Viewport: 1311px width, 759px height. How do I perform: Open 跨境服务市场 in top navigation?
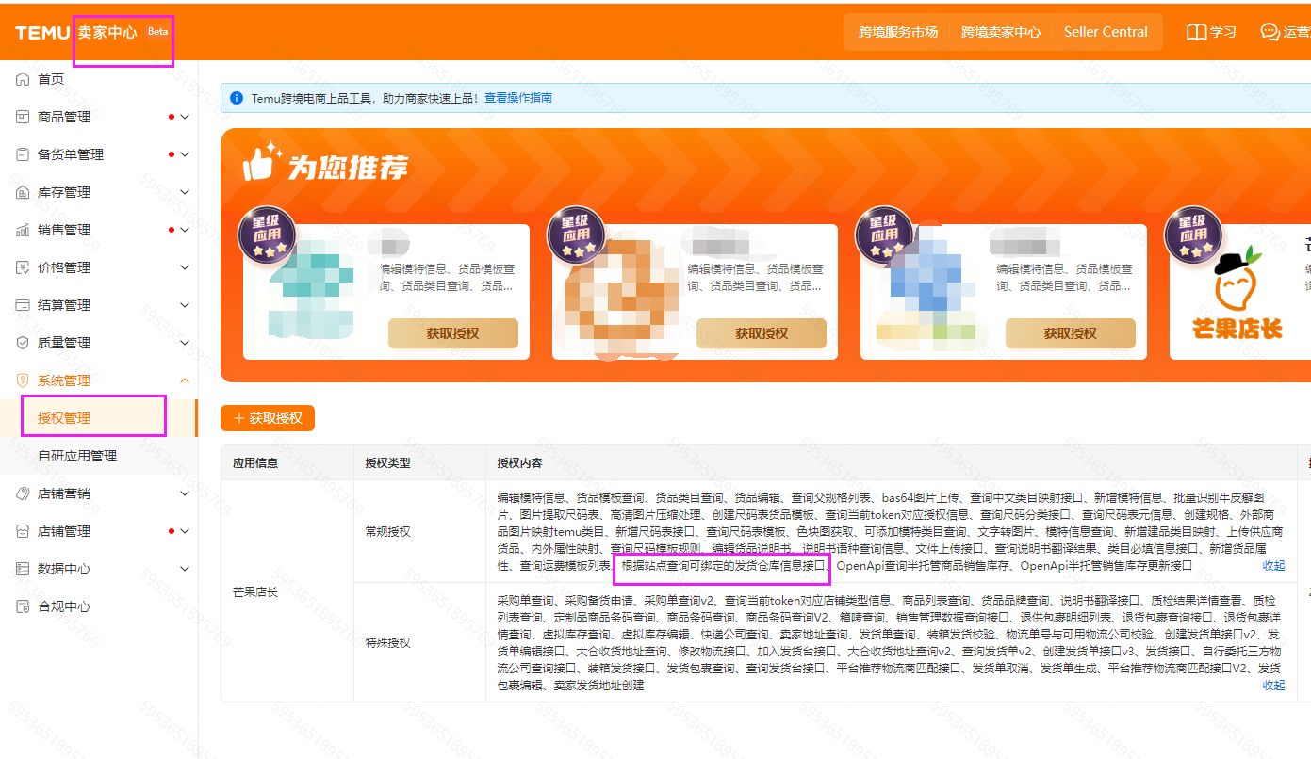pos(897,32)
